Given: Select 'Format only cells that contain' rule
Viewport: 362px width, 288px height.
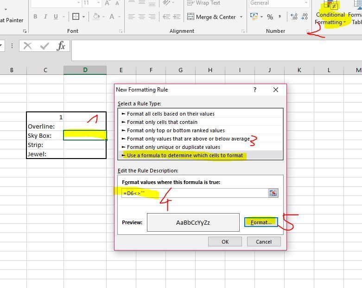Looking at the screenshot, I should pos(200,122).
